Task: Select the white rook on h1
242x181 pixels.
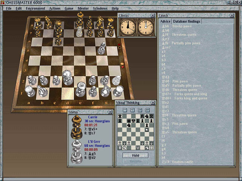Action: pos(118,91)
